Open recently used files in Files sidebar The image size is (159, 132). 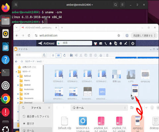(x=36, y=116)
